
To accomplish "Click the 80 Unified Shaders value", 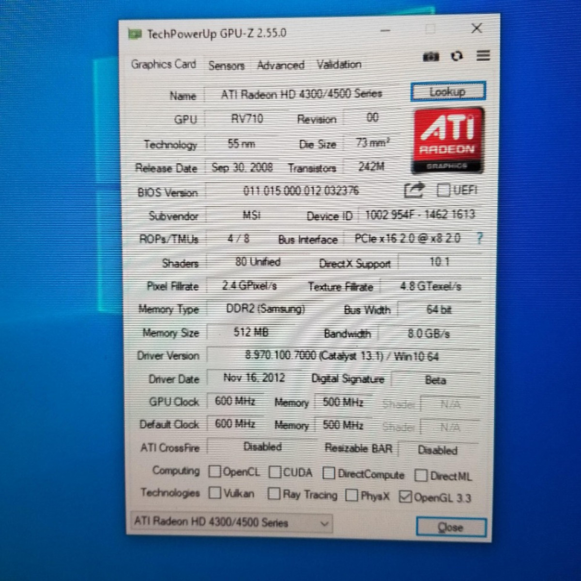I will pos(258,262).
